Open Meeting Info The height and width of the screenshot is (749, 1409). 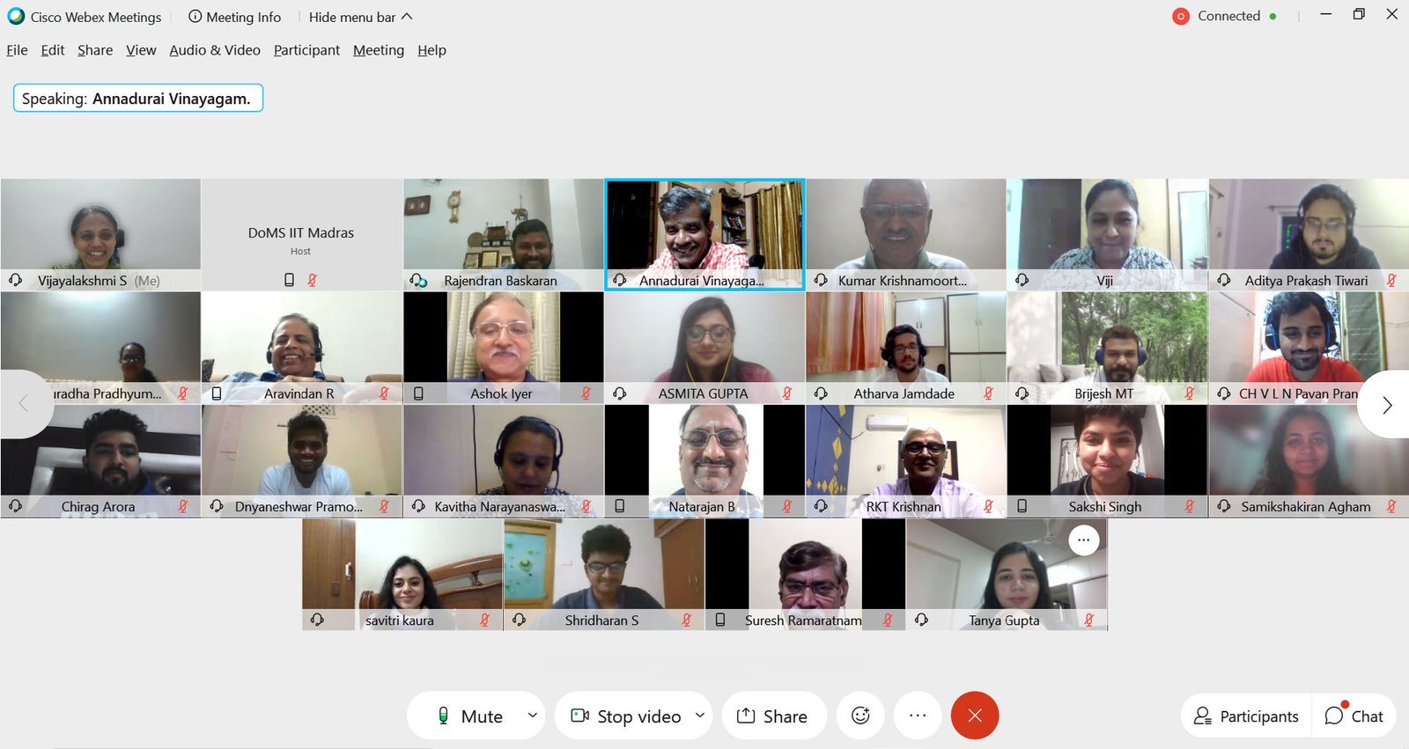tap(234, 17)
